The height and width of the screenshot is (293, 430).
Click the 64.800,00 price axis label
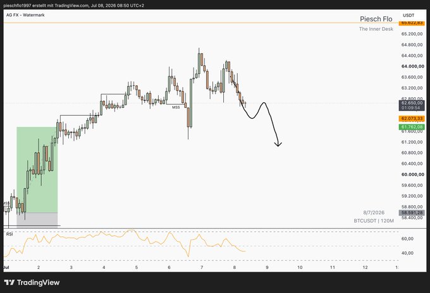[412, 45]
